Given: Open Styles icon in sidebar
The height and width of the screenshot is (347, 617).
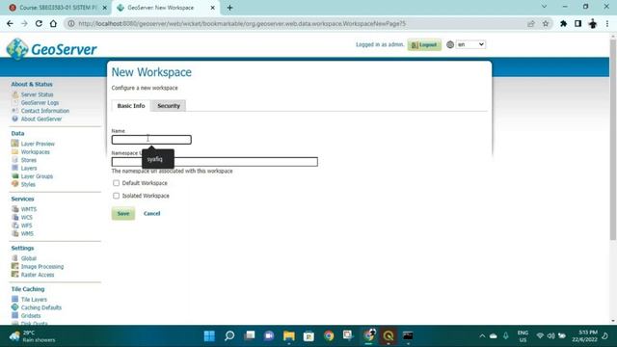Looking at the screenshot, I should pyautogui.click(x=15, y=184).
